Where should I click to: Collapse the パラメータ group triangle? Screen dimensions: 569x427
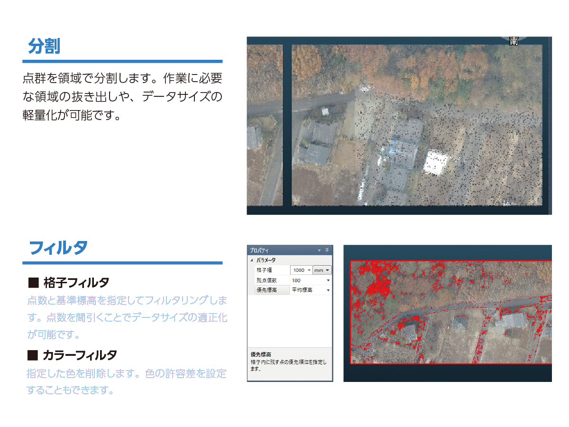[251, 260]
